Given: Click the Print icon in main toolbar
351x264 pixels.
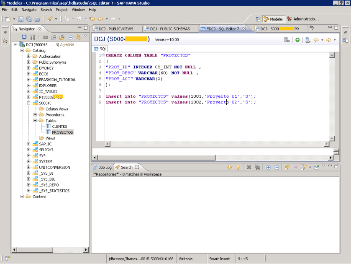Looking at the screenshot, I should pos(37,19).
